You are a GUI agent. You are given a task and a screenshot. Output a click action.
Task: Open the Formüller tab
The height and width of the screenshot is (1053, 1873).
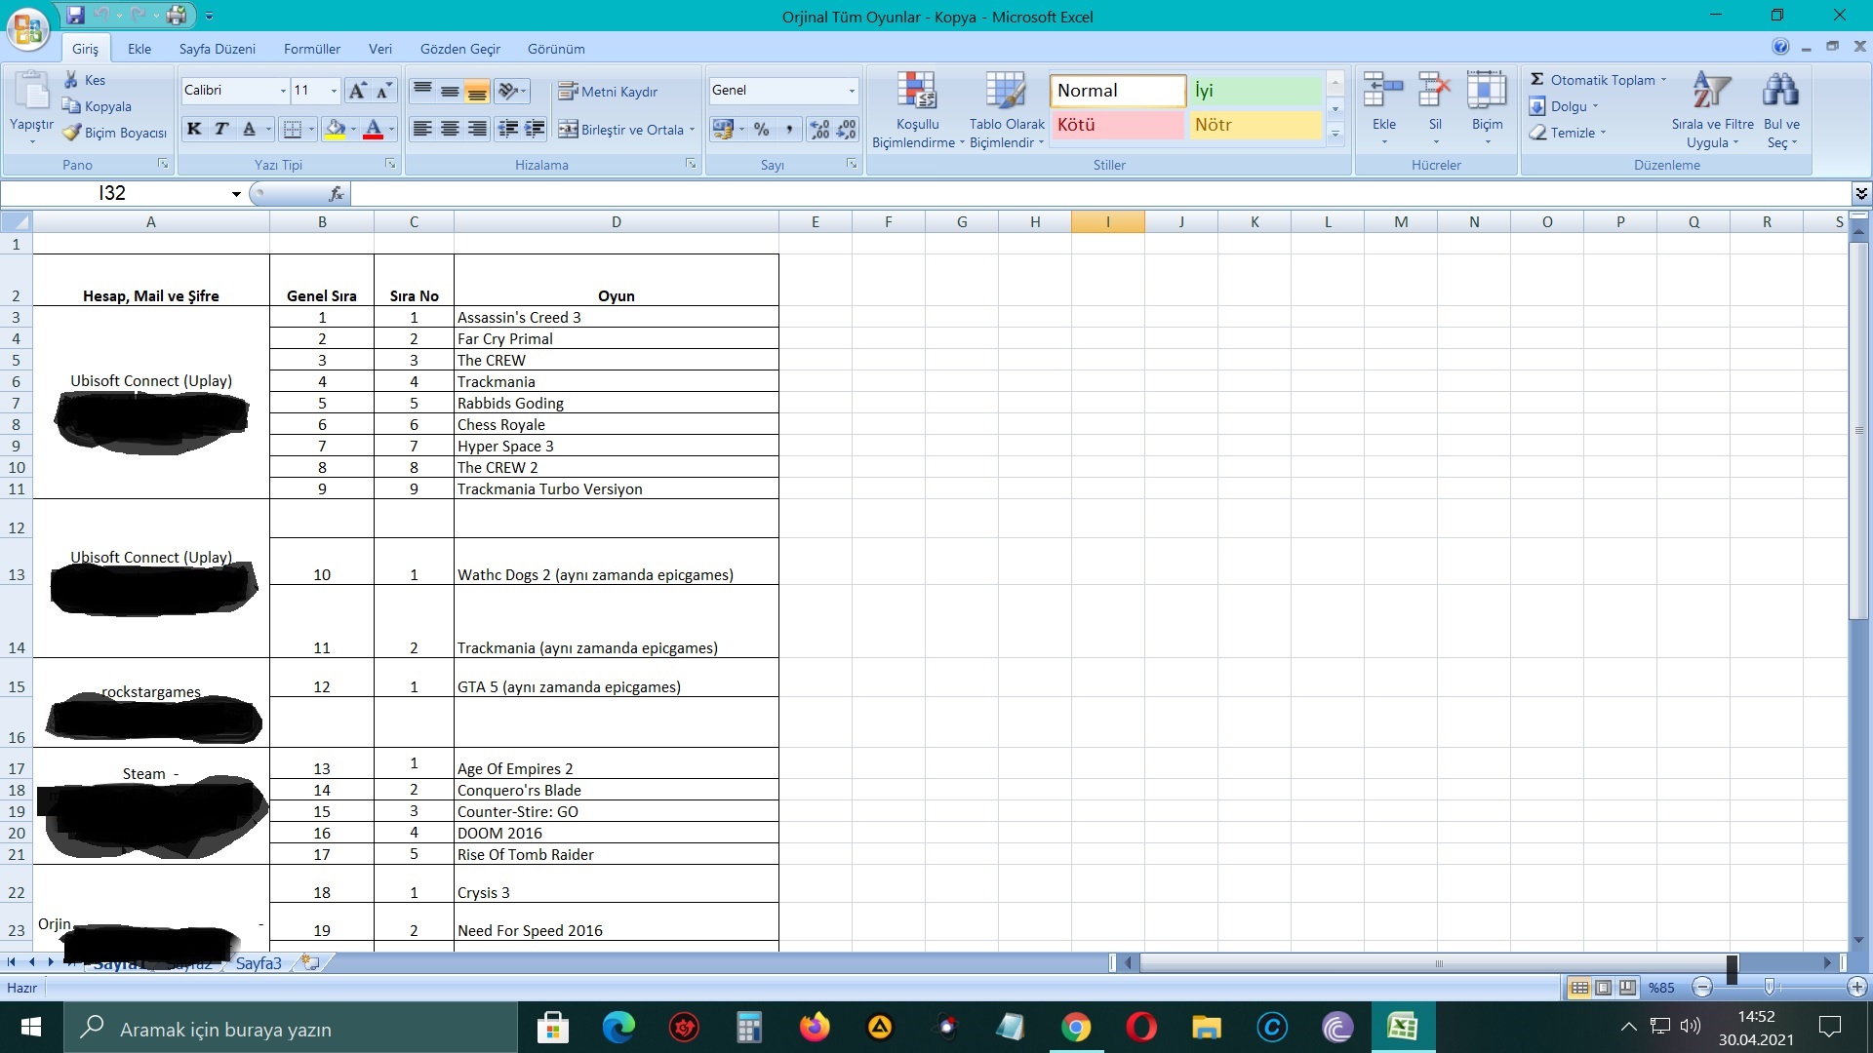pyautogui.click(x=312, y=49)
